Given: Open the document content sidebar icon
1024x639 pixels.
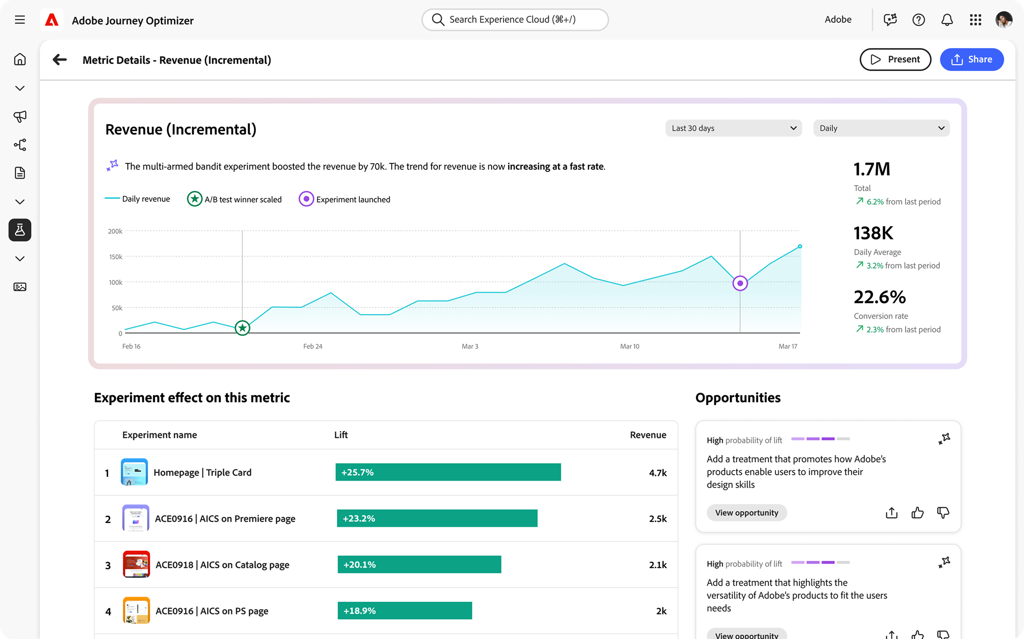Looking at the screenshot, I should coord(20,173).
